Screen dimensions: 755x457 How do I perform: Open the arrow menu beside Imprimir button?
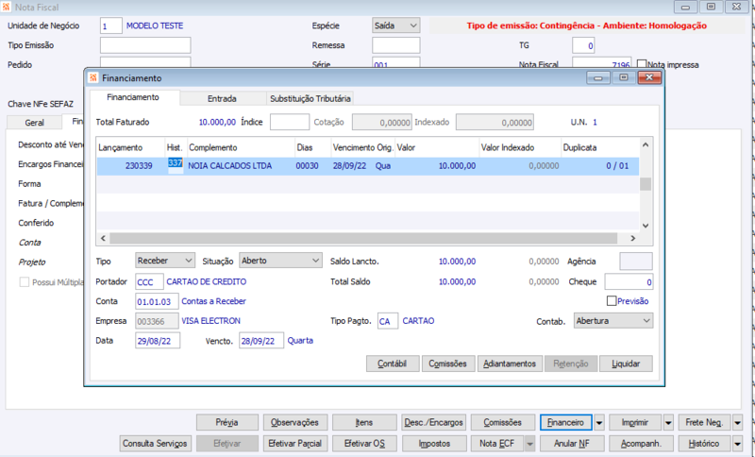pos(668,423)
